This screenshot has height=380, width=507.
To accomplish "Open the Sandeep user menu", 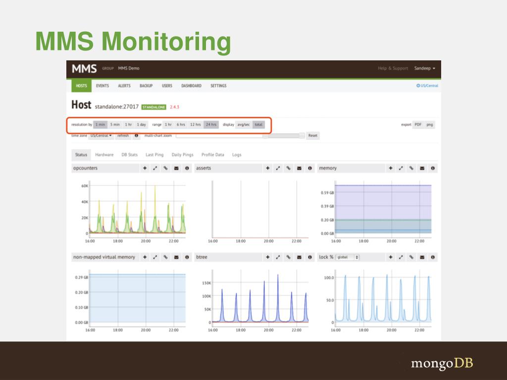I will click(x=424, y=68).
